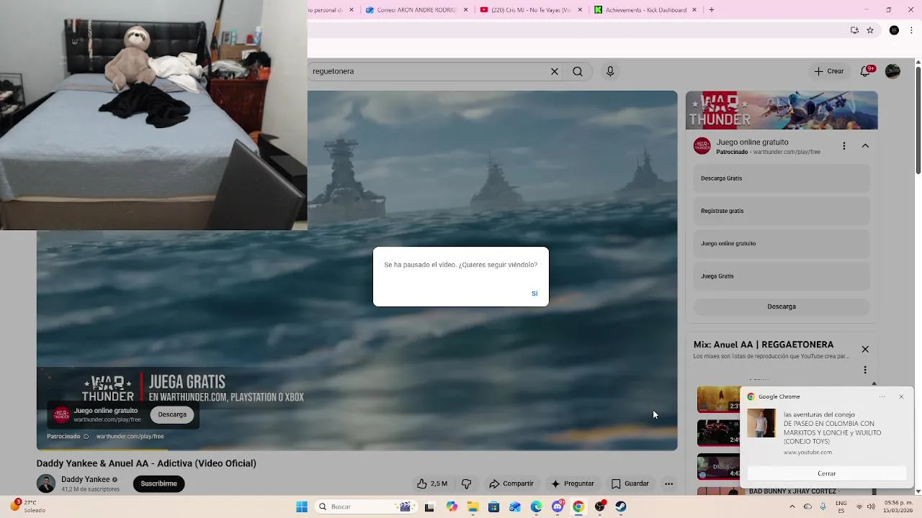Share the video with Compartir
Viewport: 922px width, 518px height.
(x=511, y=483)
